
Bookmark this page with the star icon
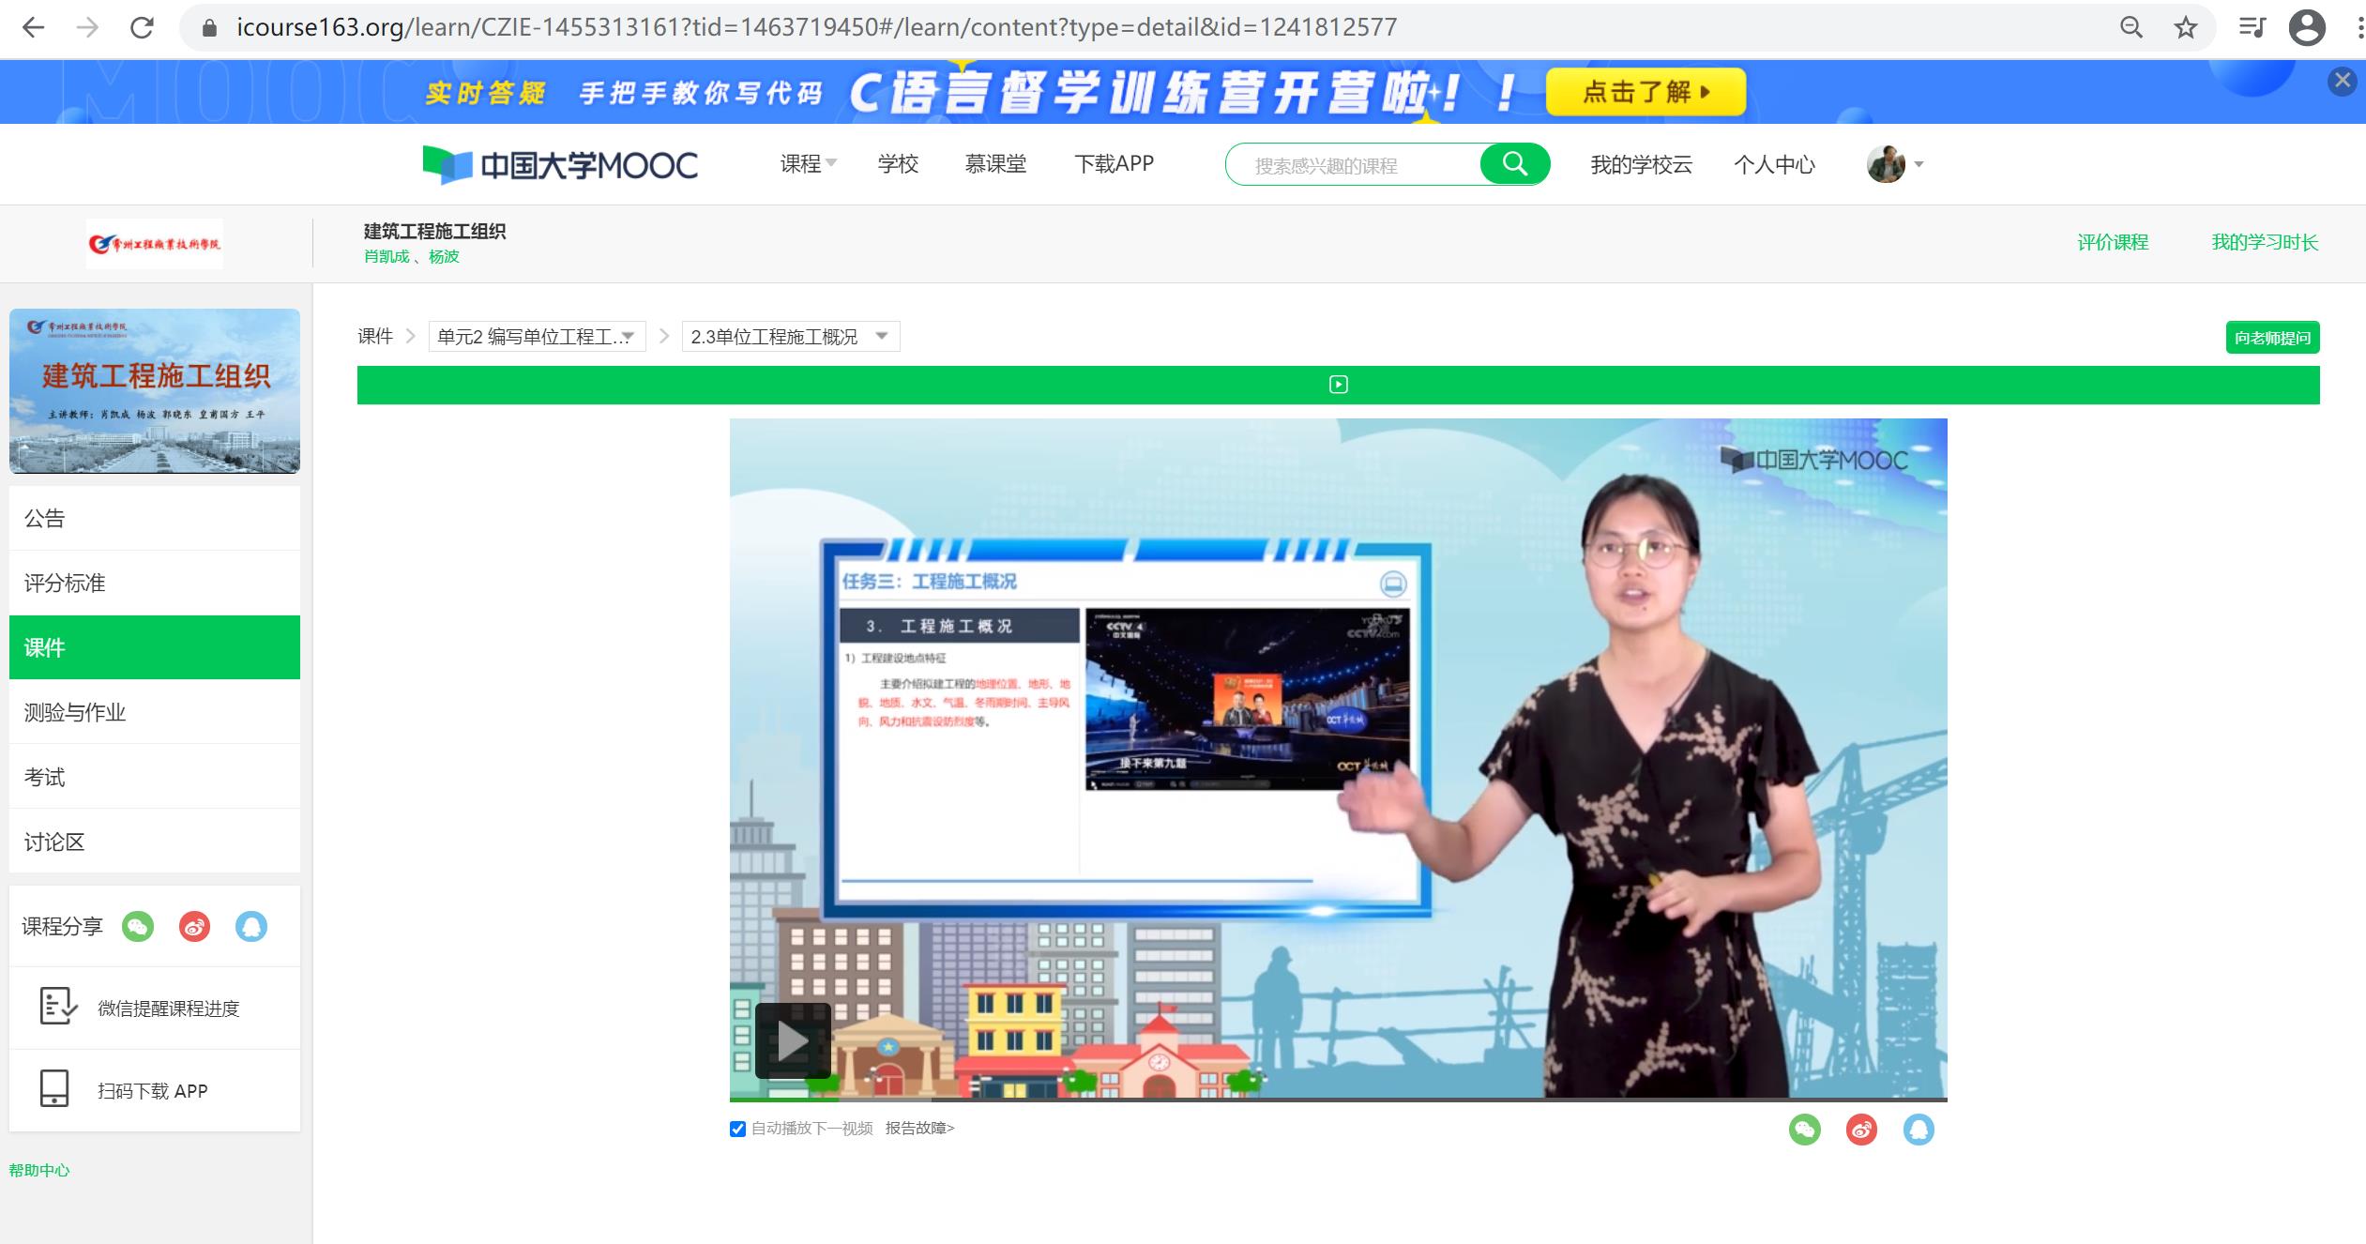(x=2186, y=27)
